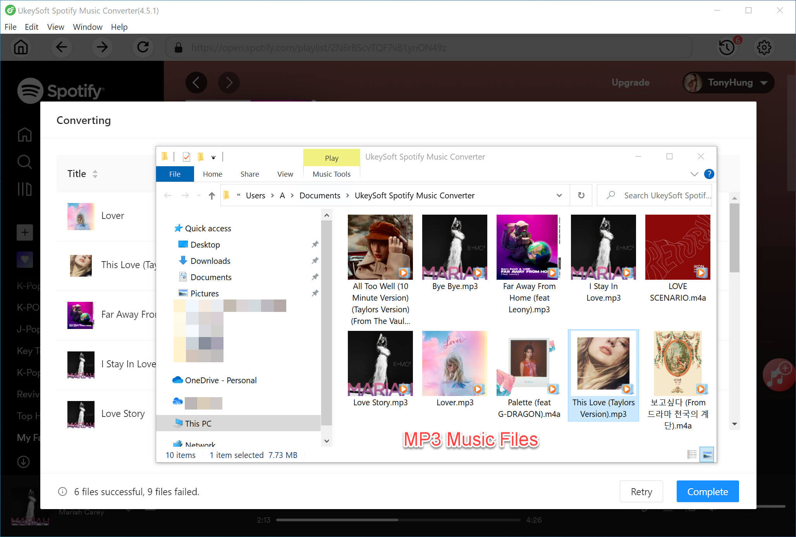The image size is (796, 537).
Task: Click the navigation back arrow in File Explorer
Action: 168,195
